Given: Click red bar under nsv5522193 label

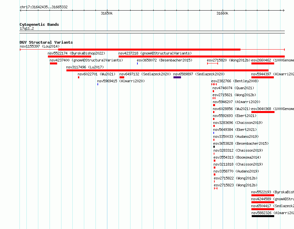Looking at the screenshot, I should pyautogui.click(x=263, y=195).
